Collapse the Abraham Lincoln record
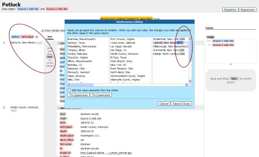The image size is (259, 157). pyautogui.click(x=58, y=108)
